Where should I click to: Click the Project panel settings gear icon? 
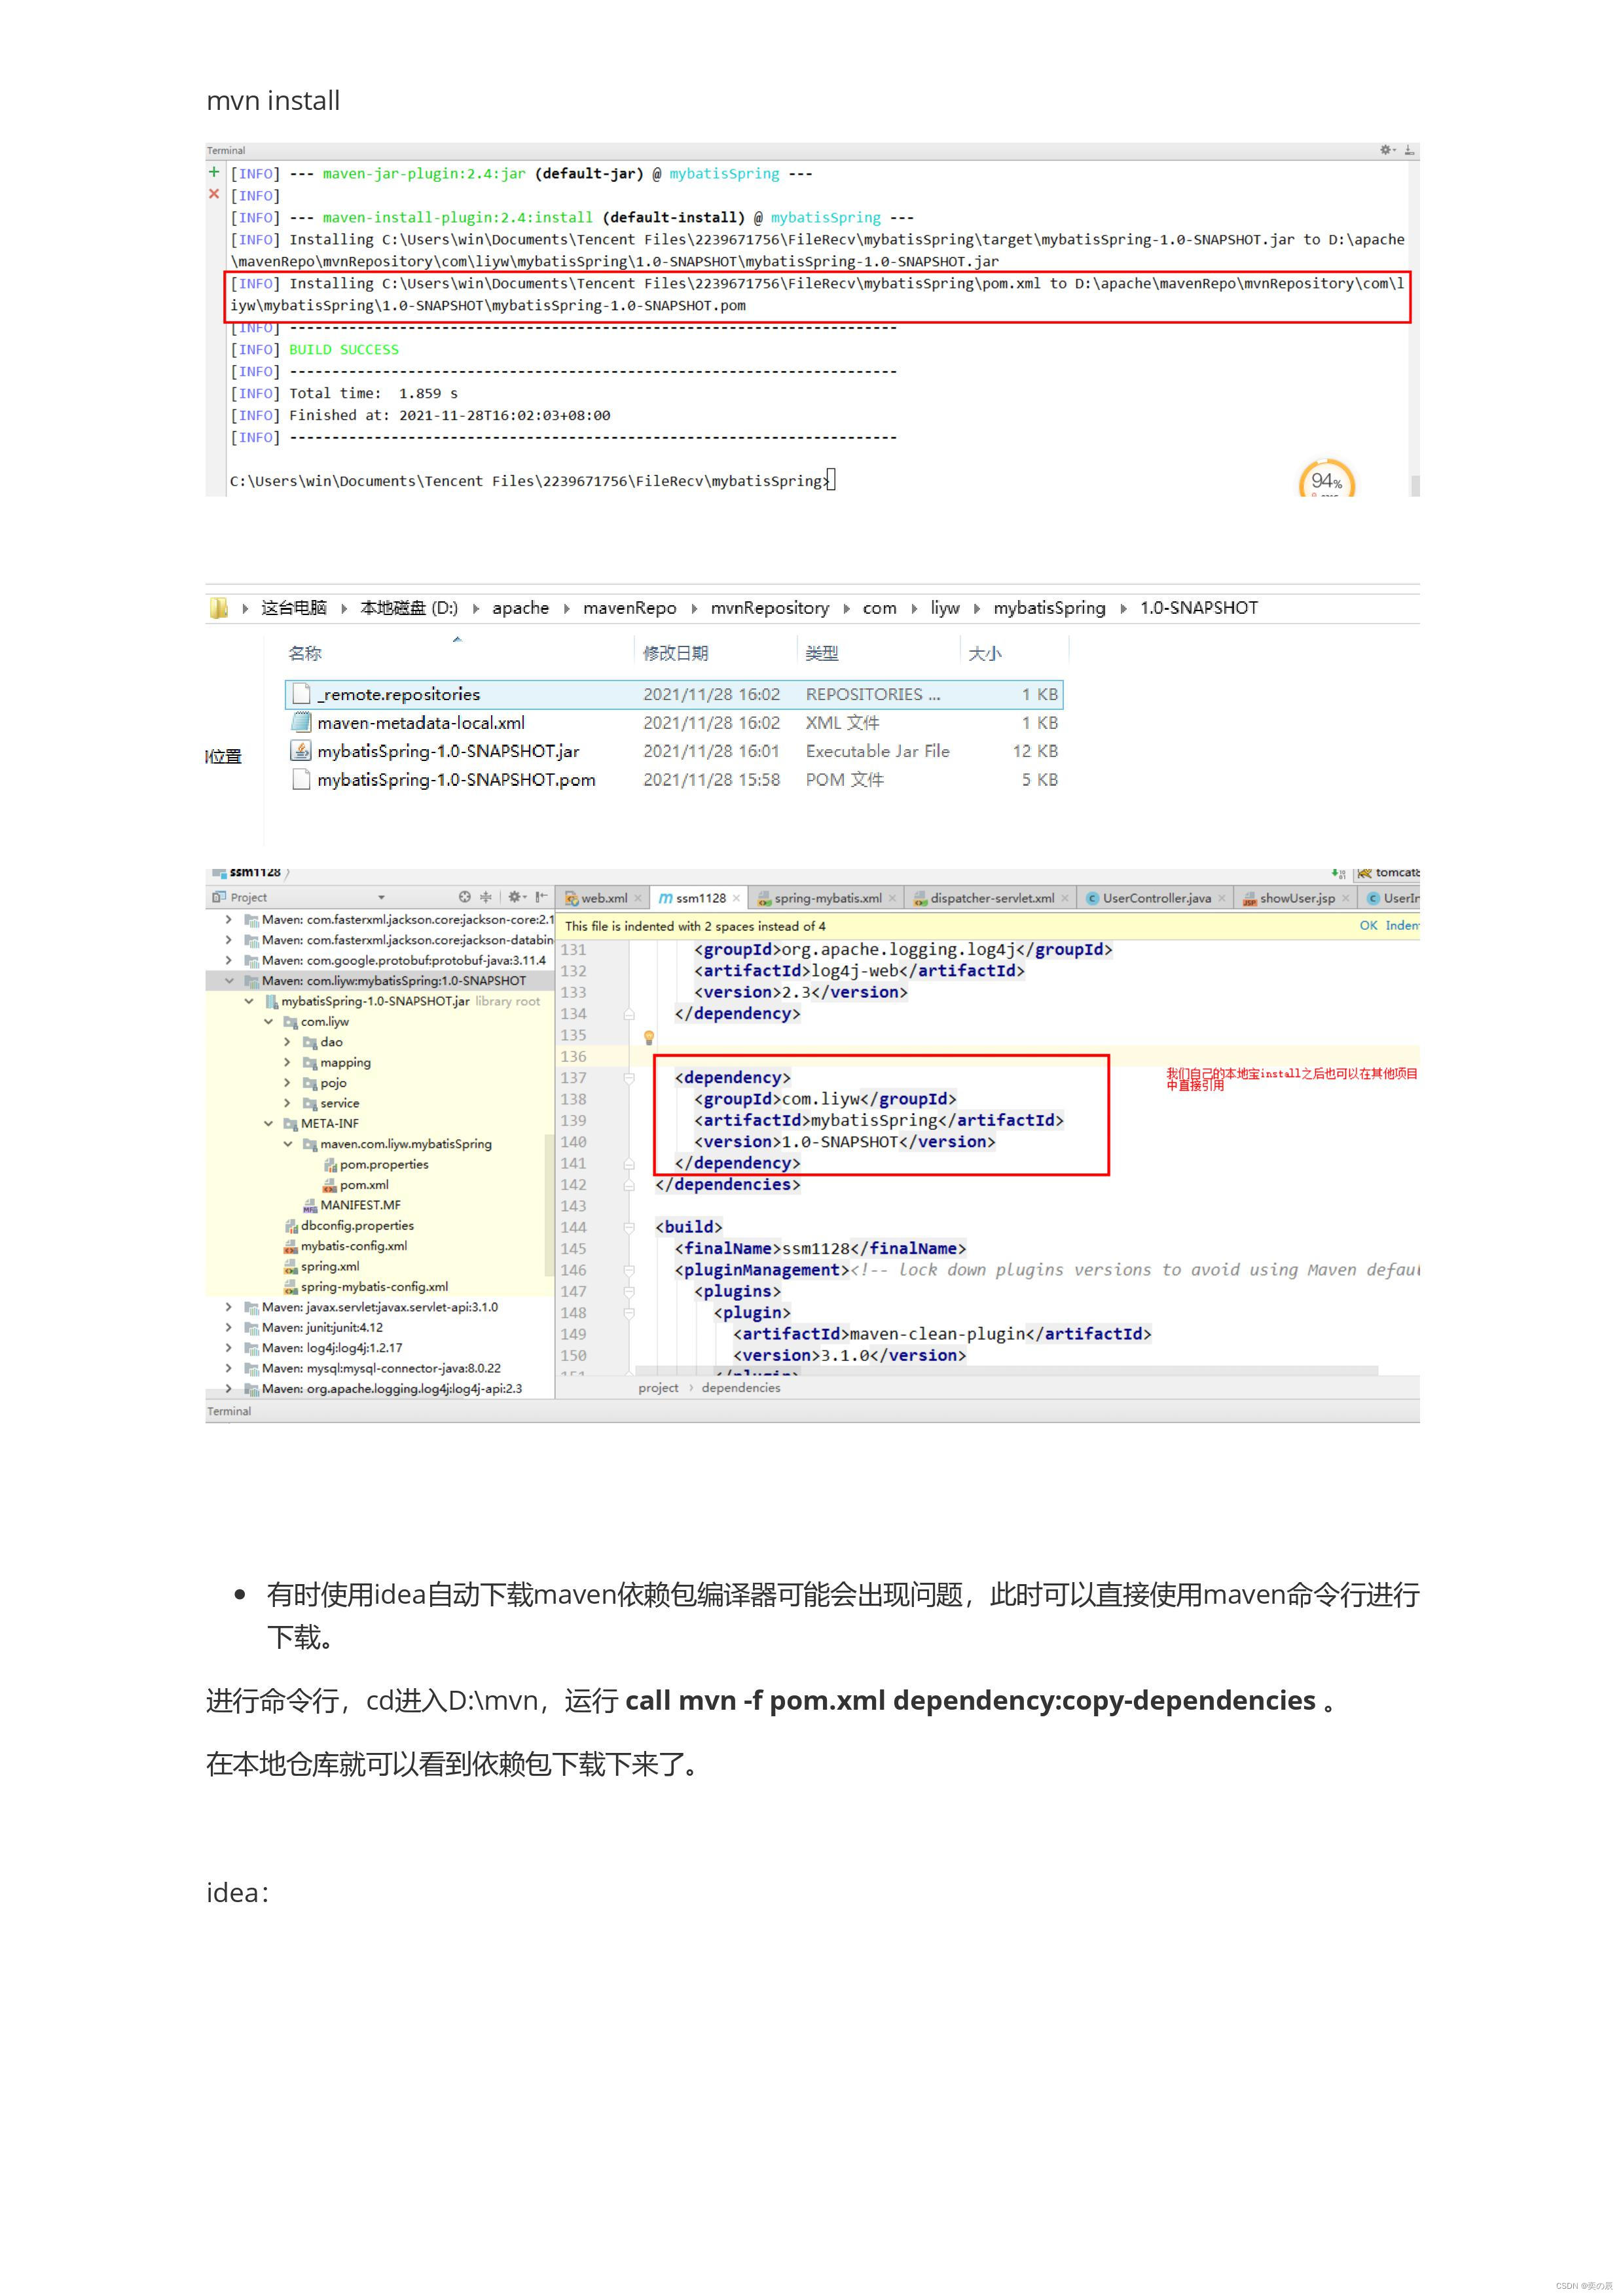[515, 897]
